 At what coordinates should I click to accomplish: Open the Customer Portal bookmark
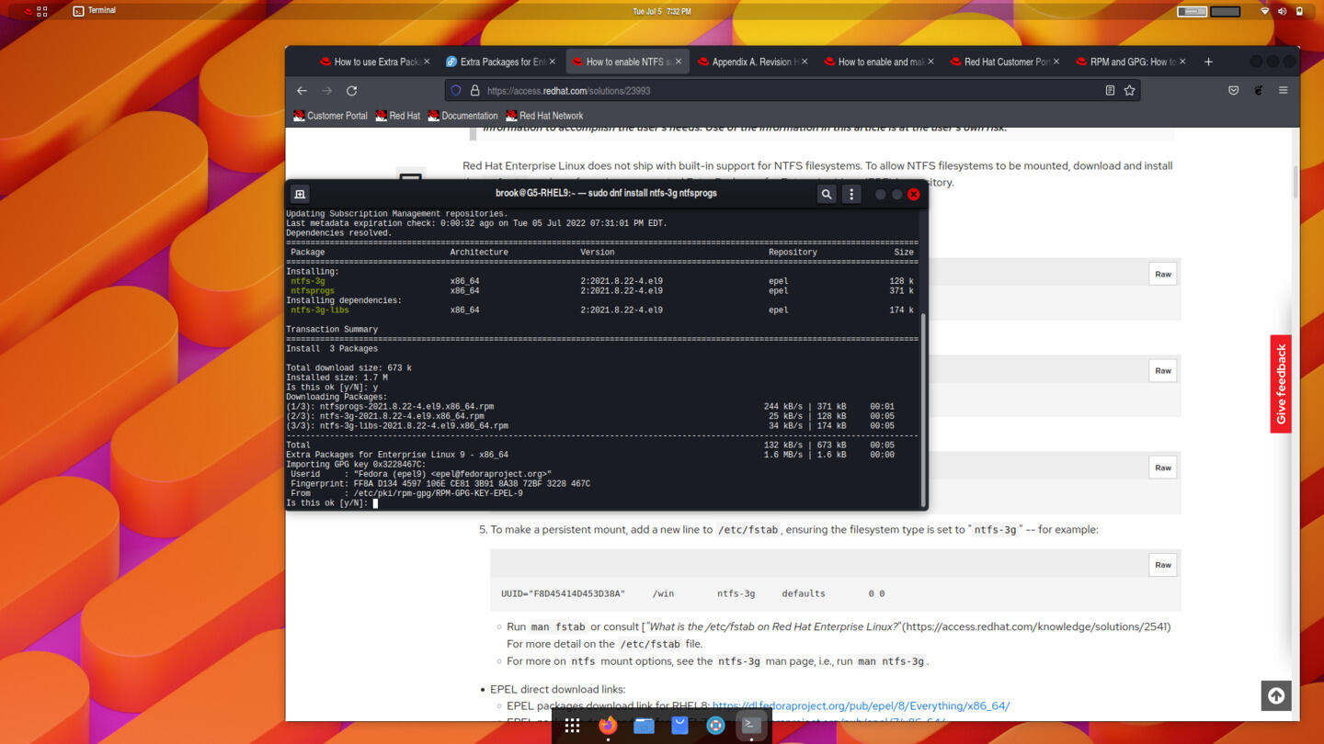(x=330, y=116)
